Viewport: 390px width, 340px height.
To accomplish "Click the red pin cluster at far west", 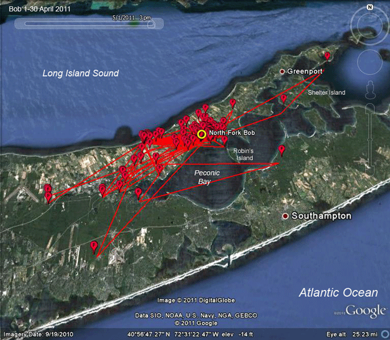I will click(x=48, y=193).
